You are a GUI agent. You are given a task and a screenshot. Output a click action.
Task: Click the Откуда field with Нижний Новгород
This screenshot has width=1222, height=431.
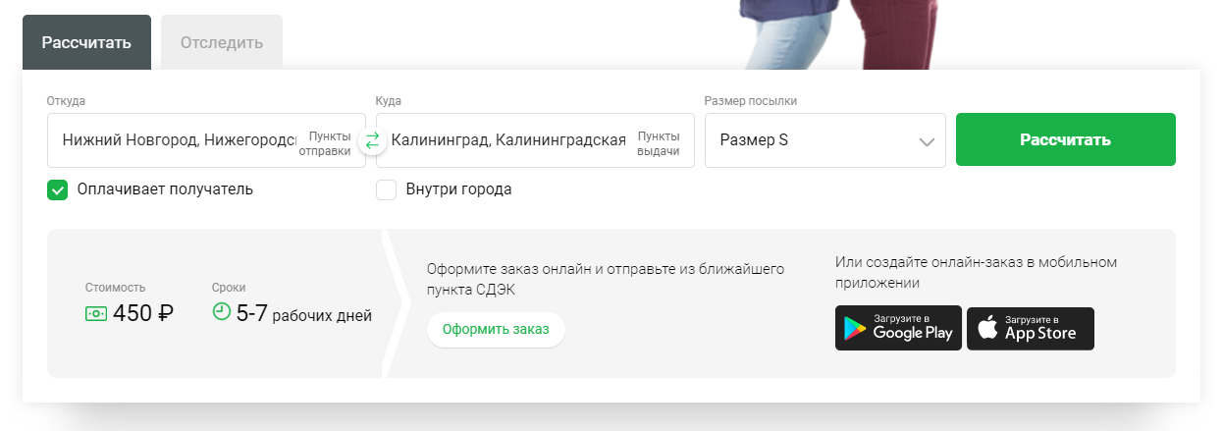click(x=177, y=140)
